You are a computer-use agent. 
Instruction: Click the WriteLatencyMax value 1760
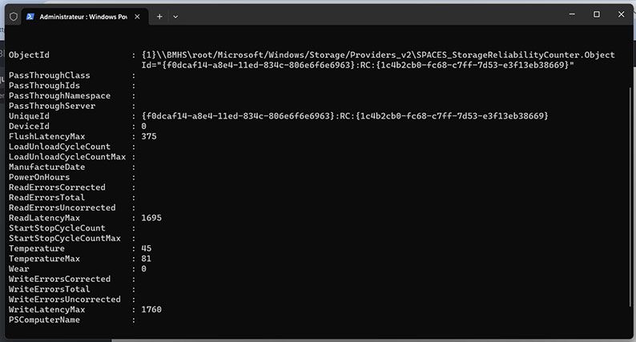point(151,309)
